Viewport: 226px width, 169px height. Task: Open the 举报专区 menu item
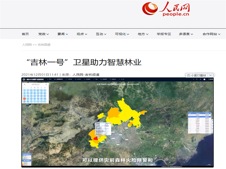(x=164, y=34)
